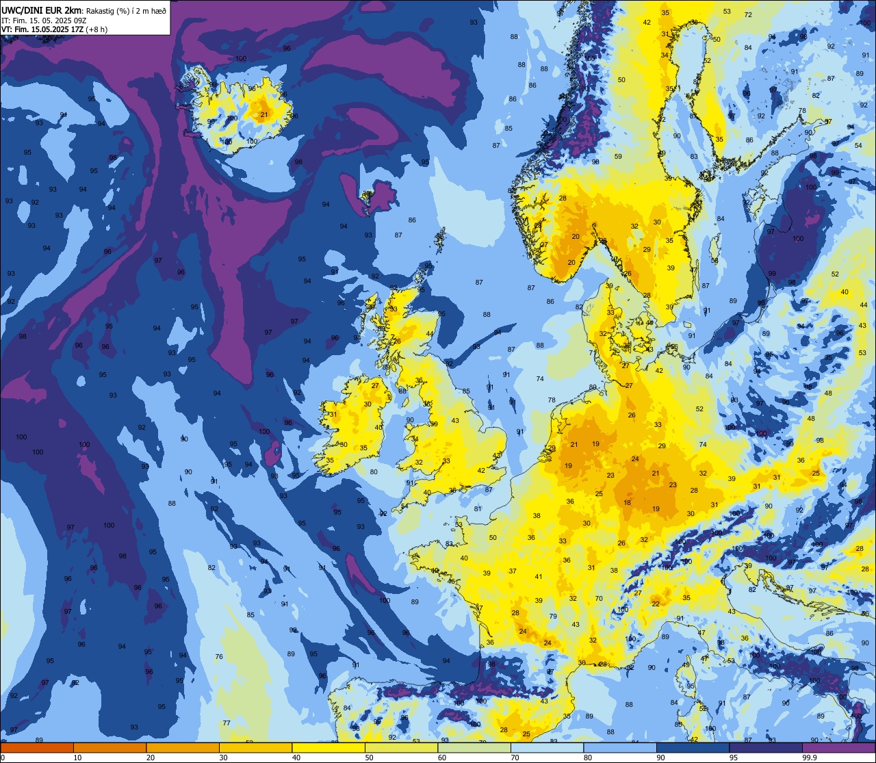Click the 80–90 medium blue legend swatch
This screenshot has width=876, height=763.
(x=620, y=747)
